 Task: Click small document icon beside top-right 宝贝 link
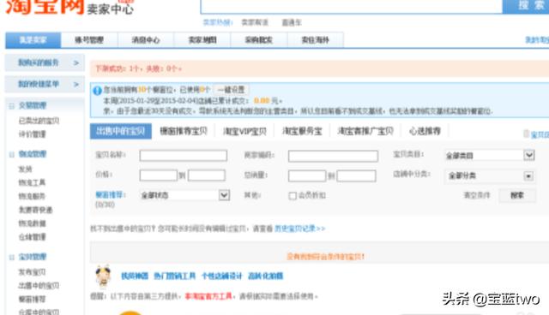coord(526,134)
